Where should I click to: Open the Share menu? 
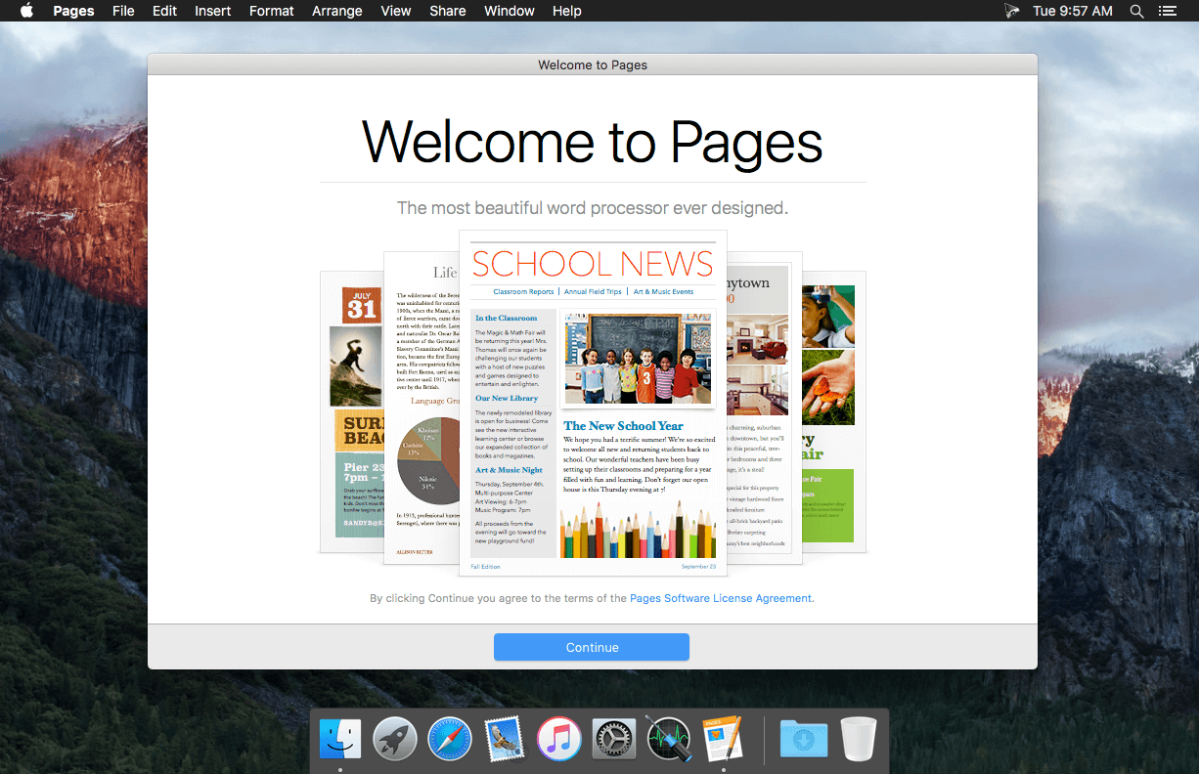(x=448, y=11)
